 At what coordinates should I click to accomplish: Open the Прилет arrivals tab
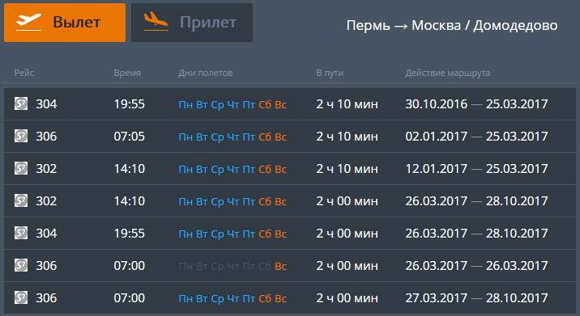click(192, 23)
